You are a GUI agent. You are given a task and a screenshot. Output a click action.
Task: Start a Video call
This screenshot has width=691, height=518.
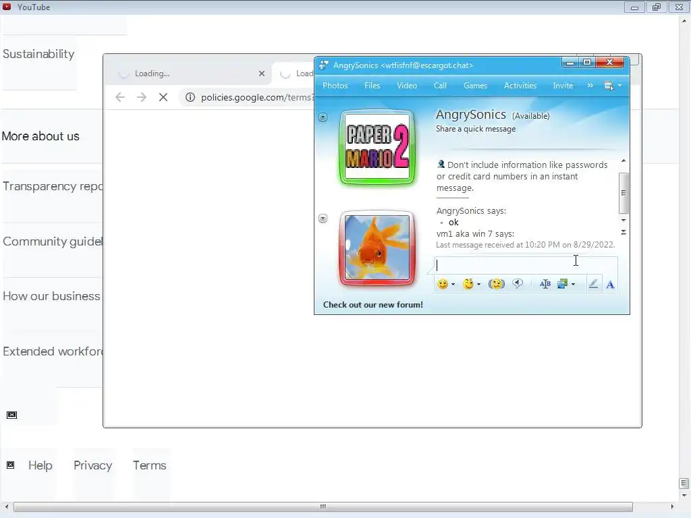(x=407, y=86)
